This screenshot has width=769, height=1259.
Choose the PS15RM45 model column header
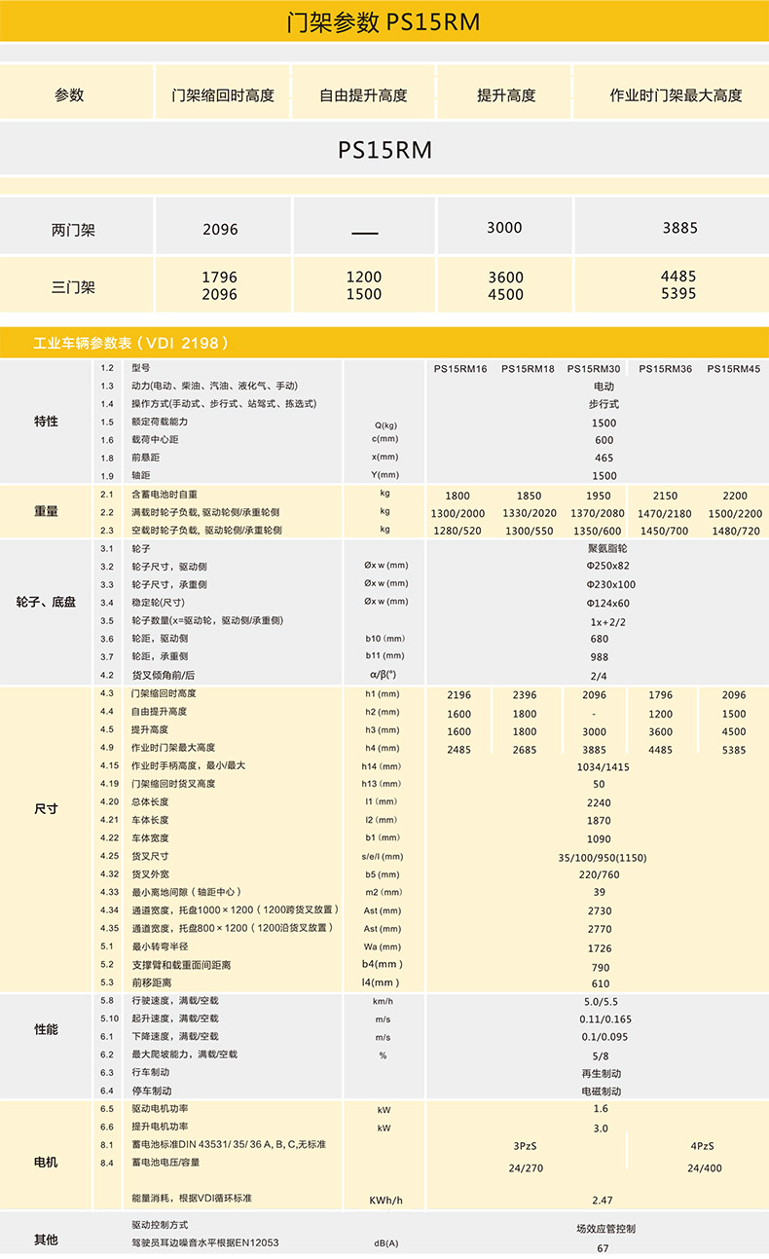pyautogui.click(x=734, y=369)
